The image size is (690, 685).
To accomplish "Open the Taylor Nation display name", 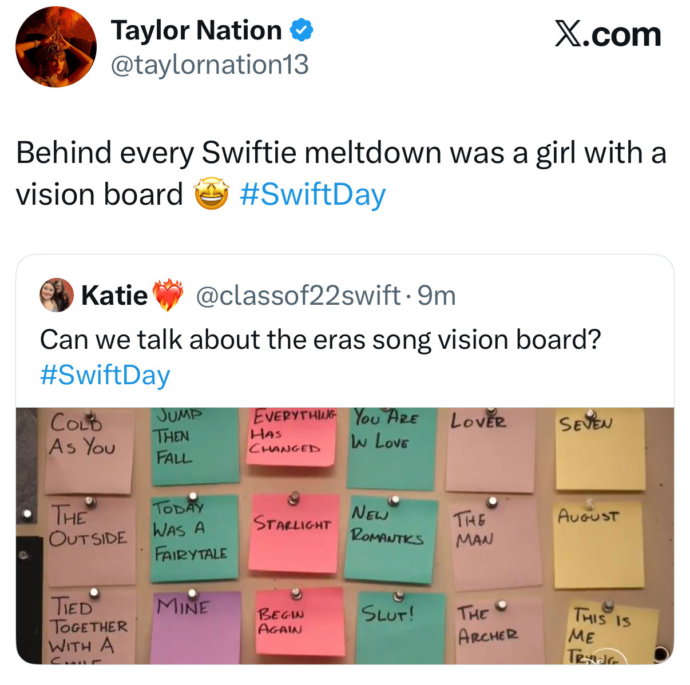I will click(x=196, y=31).
